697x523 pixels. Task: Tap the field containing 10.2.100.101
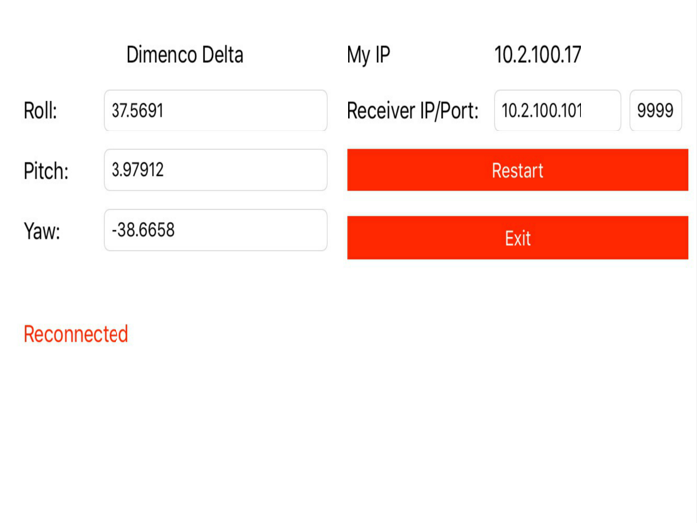coord(558,111)
